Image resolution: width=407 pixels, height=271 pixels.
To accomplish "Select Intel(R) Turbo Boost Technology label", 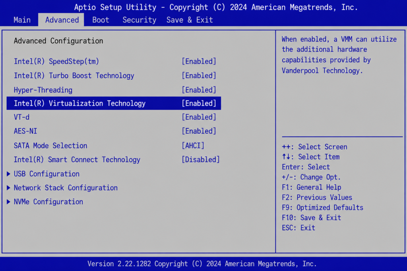I will click(x=74, y=76).
